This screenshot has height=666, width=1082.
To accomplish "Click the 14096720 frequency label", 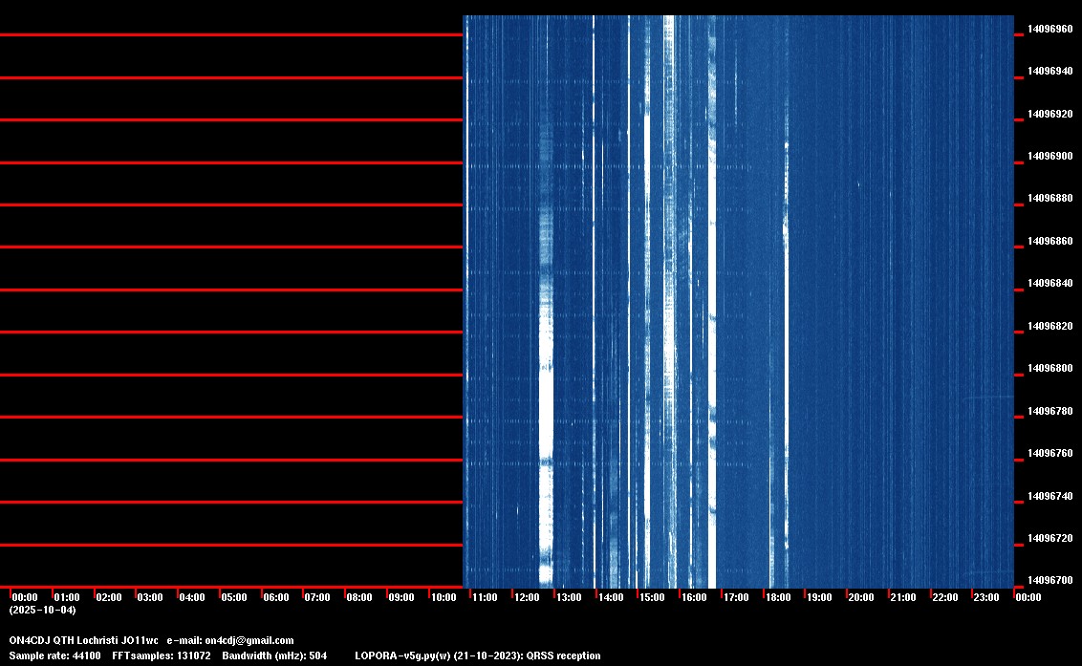I will (x=1050, y=538).
